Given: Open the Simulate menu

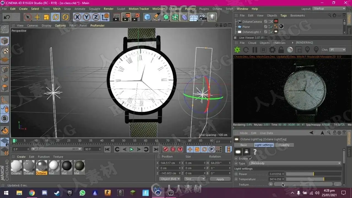Looking at the screenshot, I should point(94,9).
